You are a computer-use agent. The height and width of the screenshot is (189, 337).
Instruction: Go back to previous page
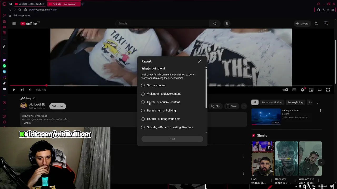point(10,10)
